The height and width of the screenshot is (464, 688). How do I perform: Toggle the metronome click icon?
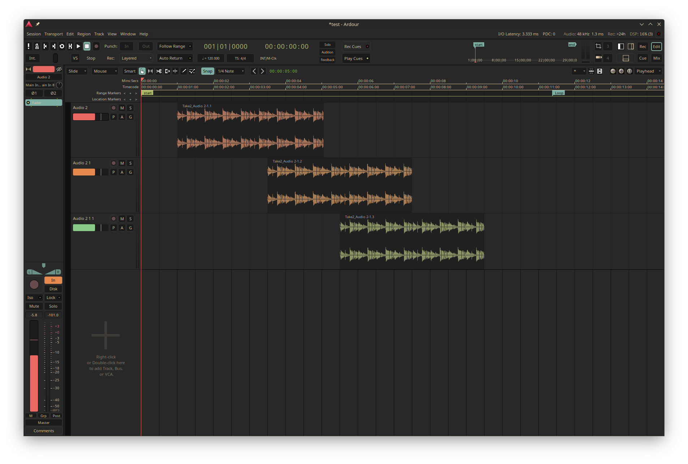37,46
